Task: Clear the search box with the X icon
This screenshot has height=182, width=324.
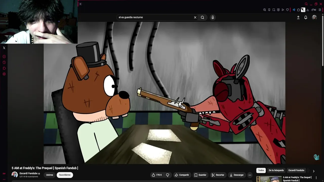Action: [x=195, y=17]
